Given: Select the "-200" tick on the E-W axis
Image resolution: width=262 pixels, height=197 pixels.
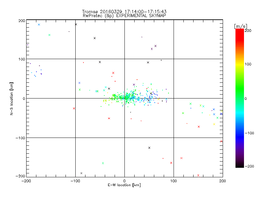Looking at the screenshot, I should 26,181.
